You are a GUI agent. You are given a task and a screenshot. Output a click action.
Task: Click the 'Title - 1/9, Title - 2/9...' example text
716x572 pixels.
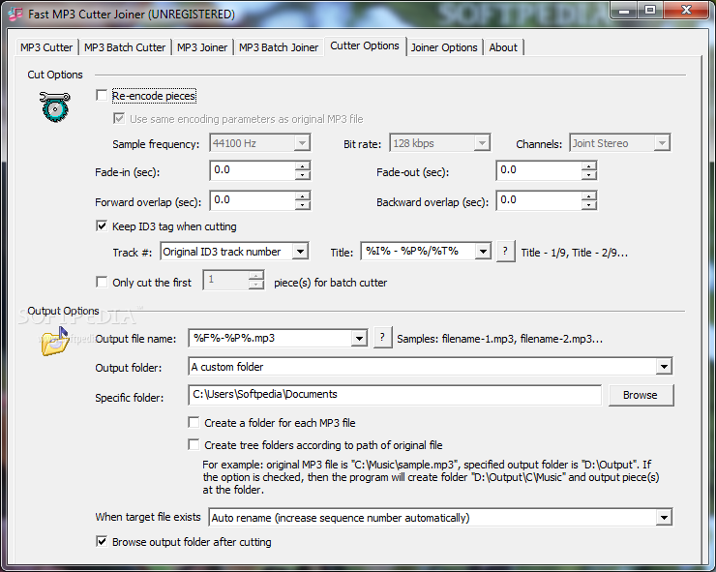575,253
